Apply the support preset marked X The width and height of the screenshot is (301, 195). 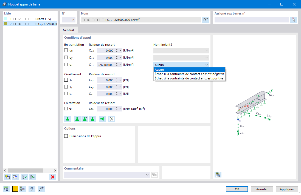click(x=85, y=119)
